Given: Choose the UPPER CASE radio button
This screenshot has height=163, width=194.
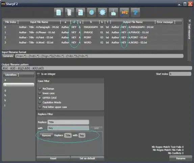Looking at the screenshot, I should [x=40, y=98].
